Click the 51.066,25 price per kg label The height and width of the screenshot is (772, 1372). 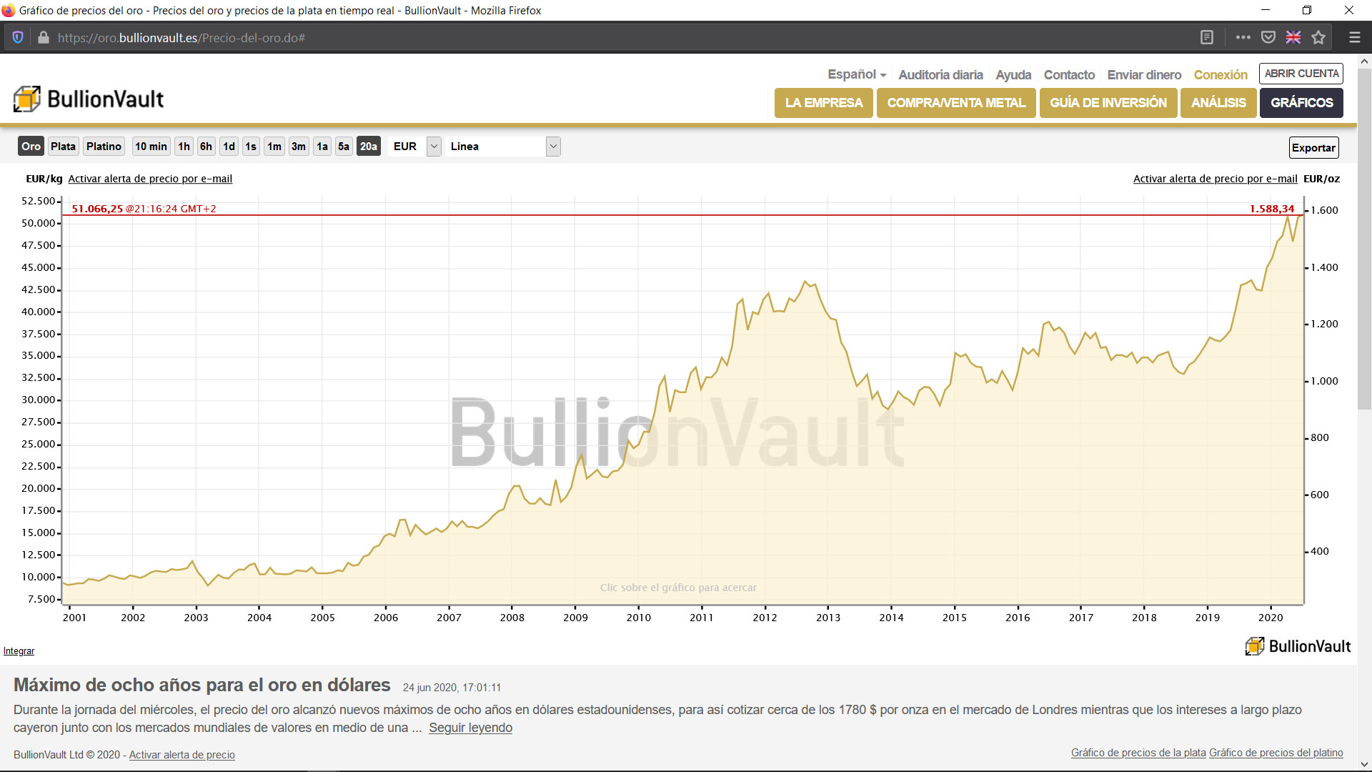[97, 209]
